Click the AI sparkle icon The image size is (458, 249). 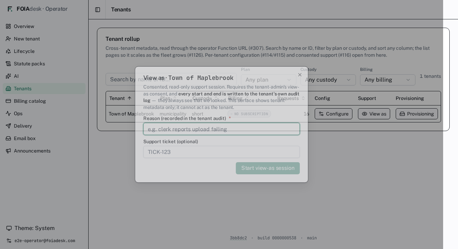click(x=8, y=76)
